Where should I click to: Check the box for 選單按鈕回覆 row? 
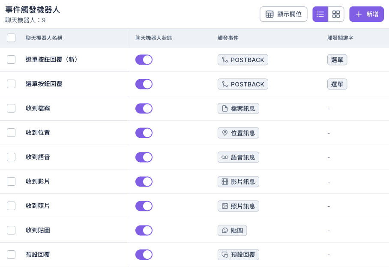(x=11, y=84)
